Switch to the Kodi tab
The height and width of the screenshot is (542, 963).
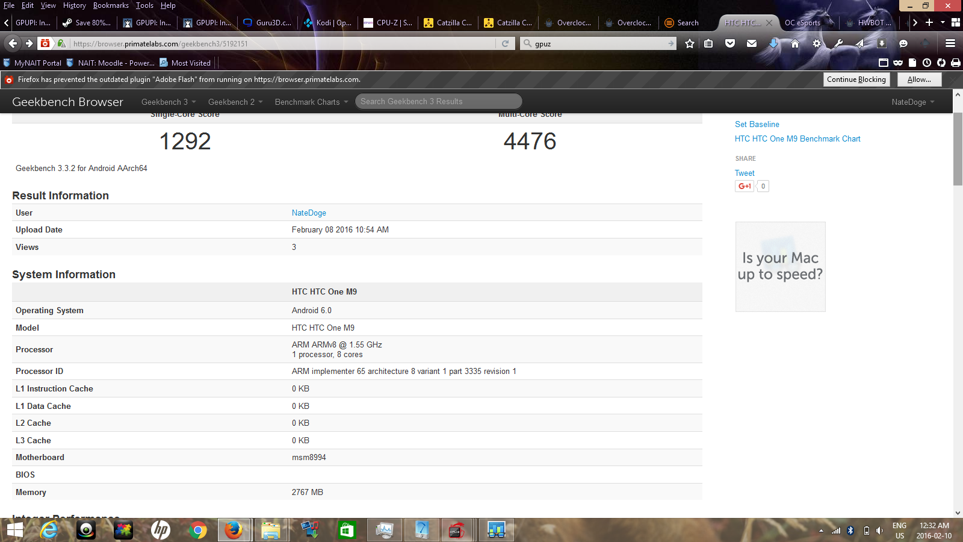327,23
